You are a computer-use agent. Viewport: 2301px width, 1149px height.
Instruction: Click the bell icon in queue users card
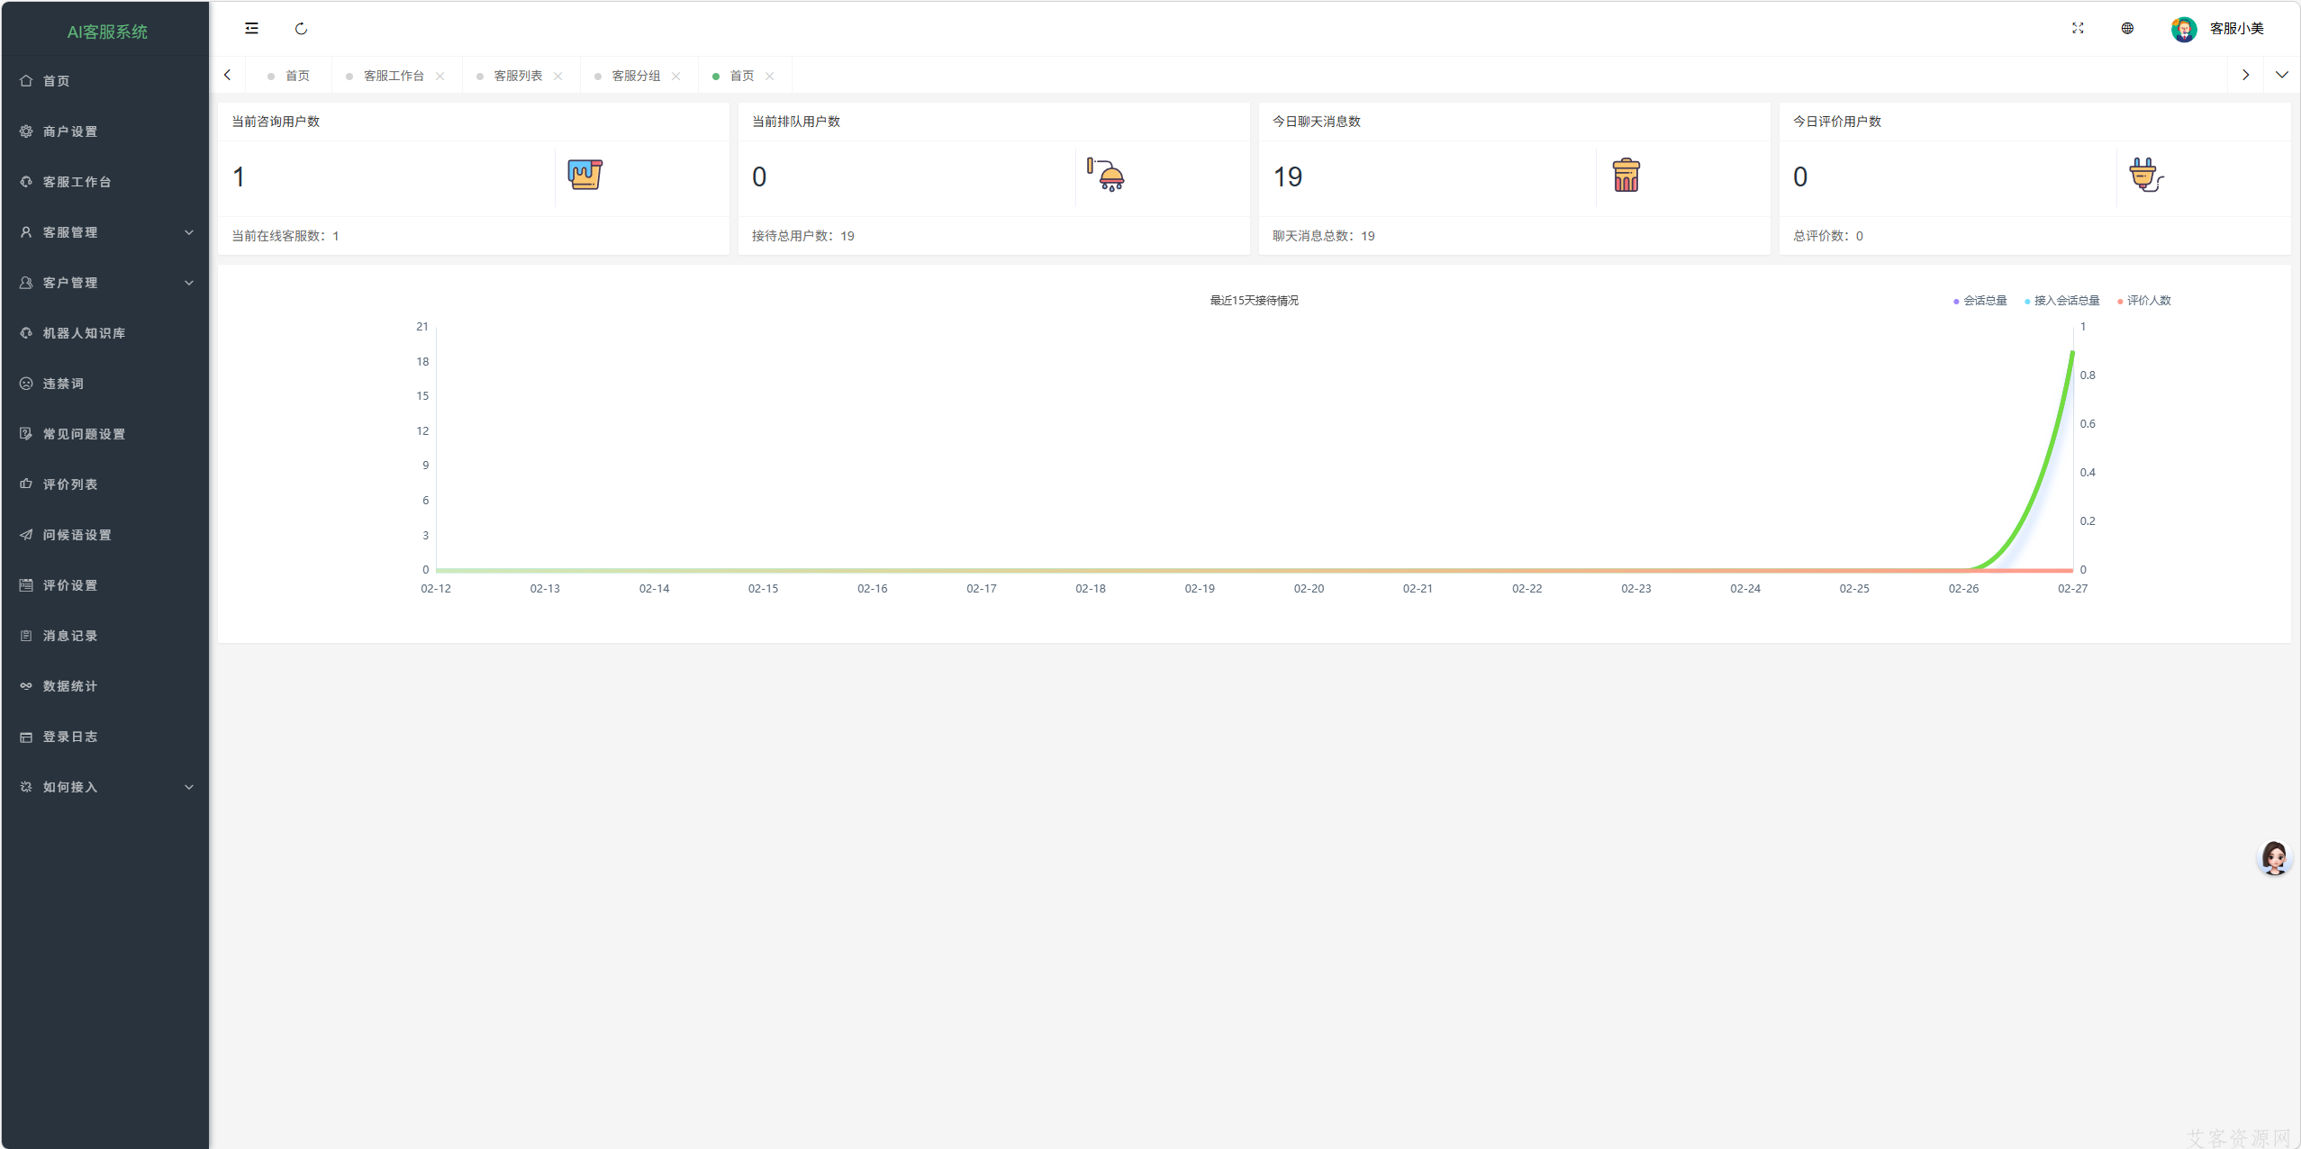coord(1106,175)
